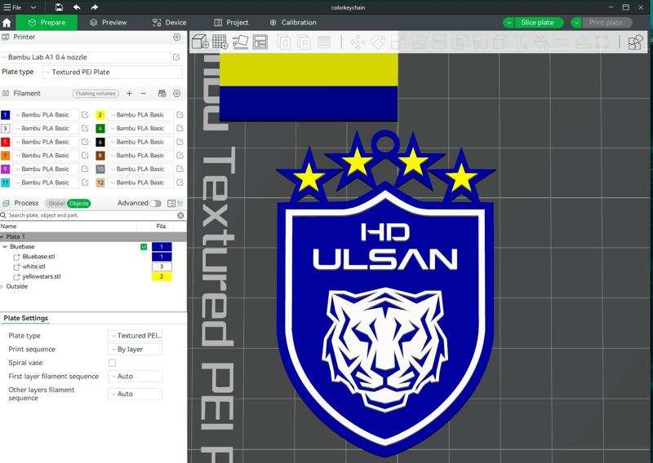Select Plate 1 row in object list
The width and height of the screenshot is (653, 463).
tap(93, 236)
